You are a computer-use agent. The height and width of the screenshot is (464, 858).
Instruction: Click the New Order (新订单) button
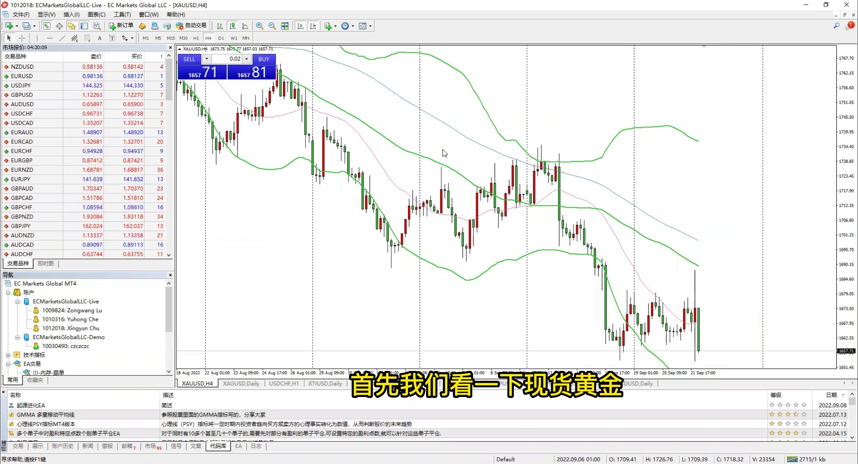121,25
